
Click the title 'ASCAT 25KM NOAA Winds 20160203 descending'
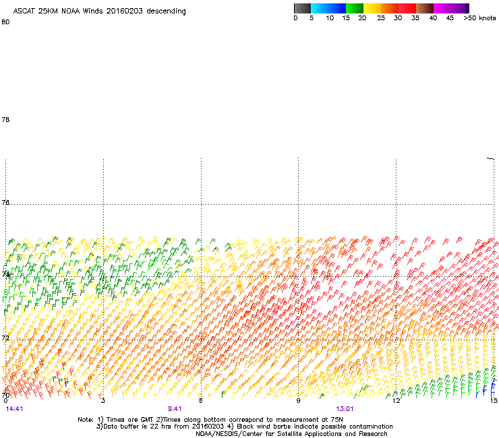pos(99,11)
